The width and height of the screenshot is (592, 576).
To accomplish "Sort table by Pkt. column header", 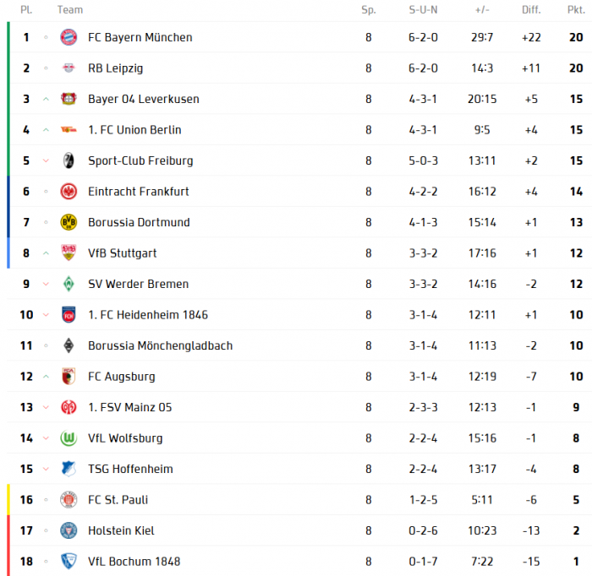I will tap(575, 10).
